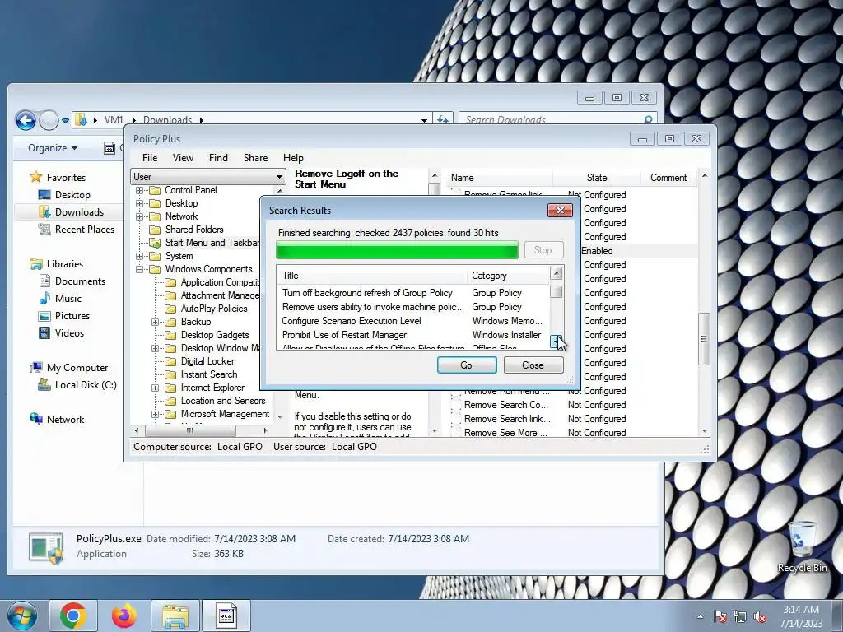Select 'Turn off background refresh of Group Policy'
The image size is (843, 632).
tap(367, 293)
